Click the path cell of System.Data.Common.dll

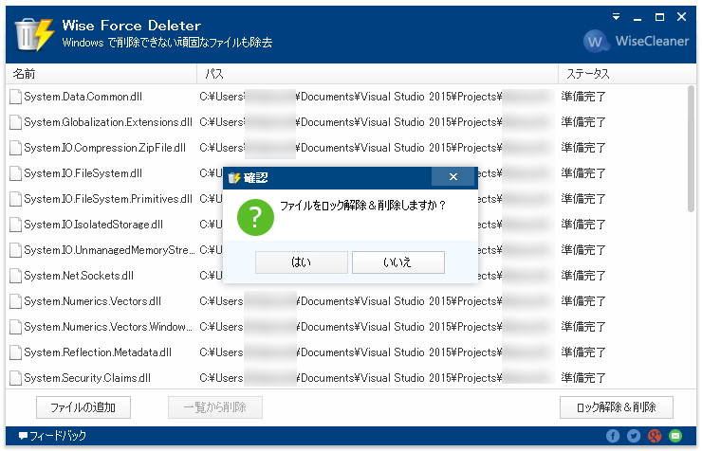[x=378, y=97]
